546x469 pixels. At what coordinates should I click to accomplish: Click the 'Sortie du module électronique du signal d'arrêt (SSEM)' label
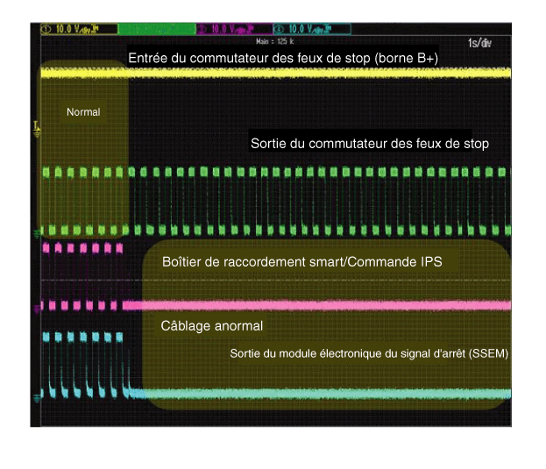tap(369, 354)
